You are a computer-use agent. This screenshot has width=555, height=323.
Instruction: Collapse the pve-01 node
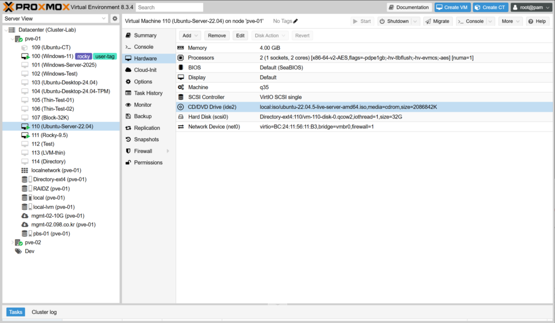click(12, 39)
